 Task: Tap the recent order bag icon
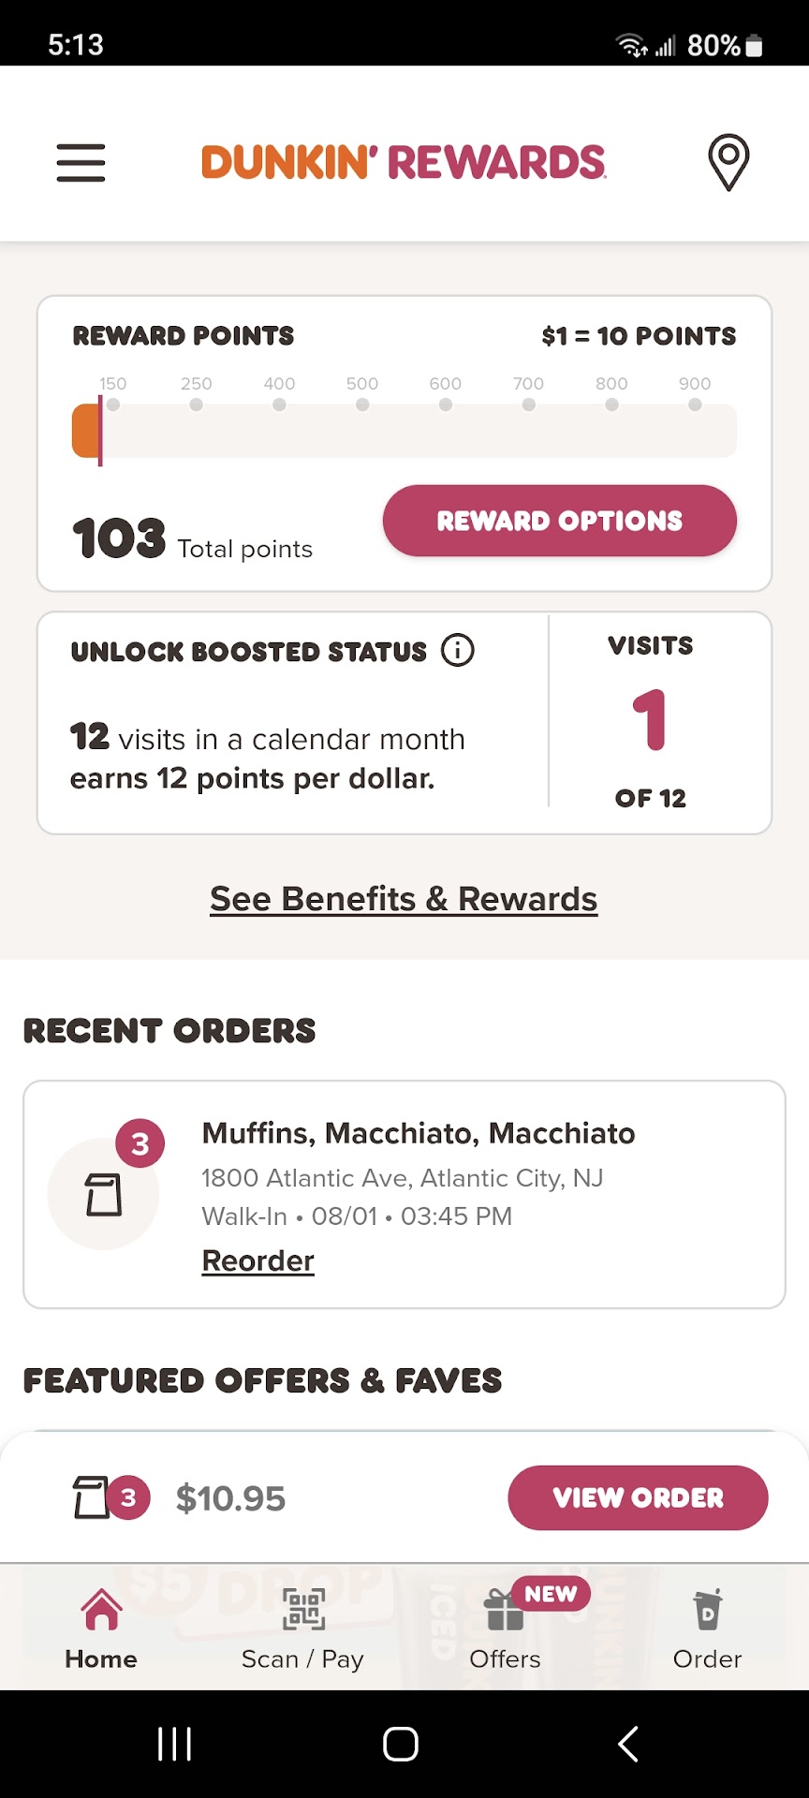pyautogui.click(x=104, y=1194)
